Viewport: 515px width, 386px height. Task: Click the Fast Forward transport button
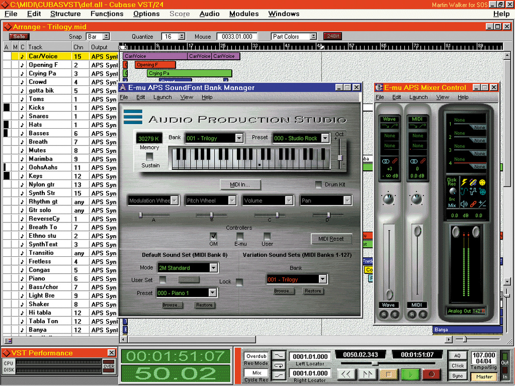tap(367, 374)
